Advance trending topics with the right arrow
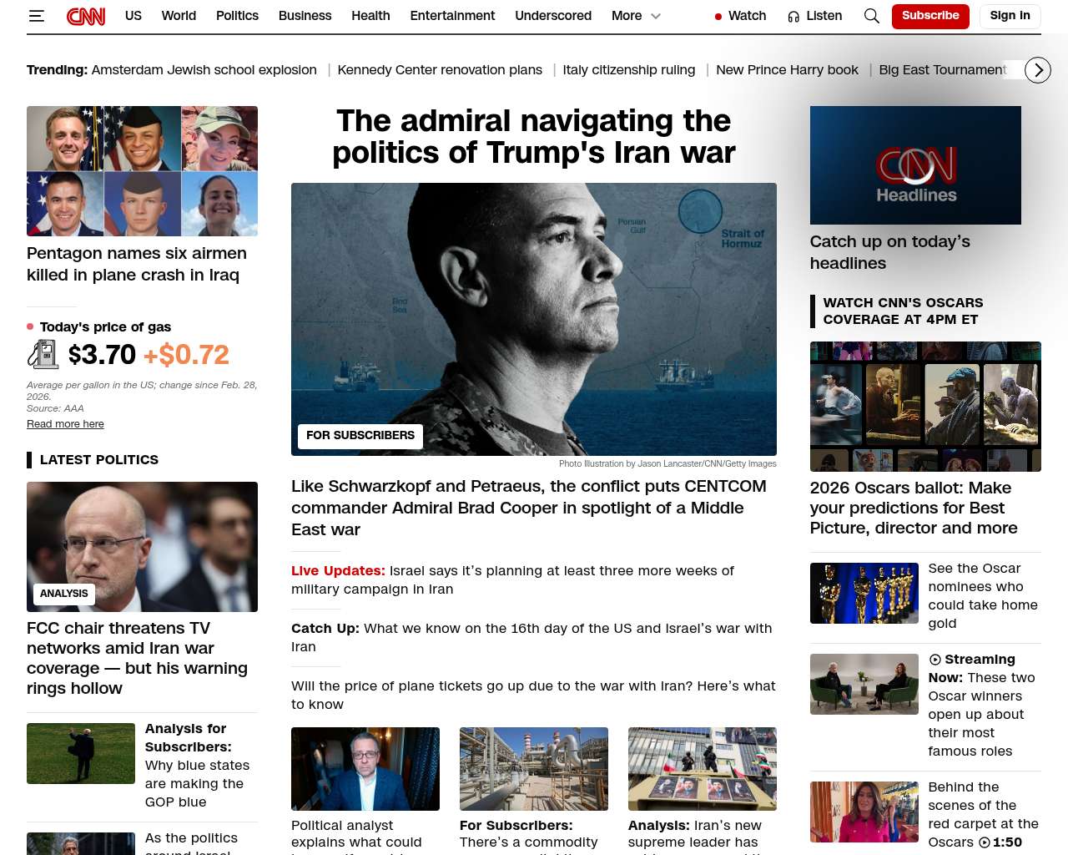Image resolution: width=1068 pixels, height=855 pixels. [1037, 70]
